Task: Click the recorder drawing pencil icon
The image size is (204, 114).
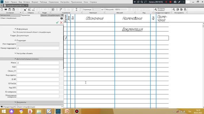Action: 179,2
